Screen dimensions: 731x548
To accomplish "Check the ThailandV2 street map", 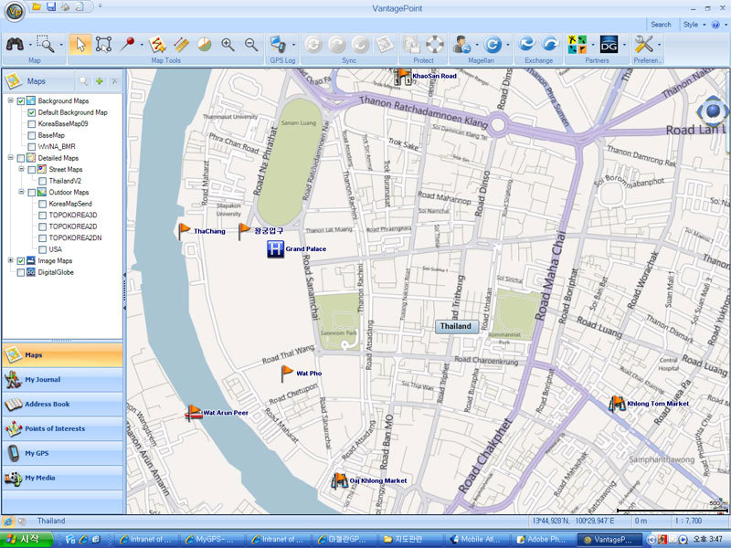I will pyautogui.click(x=42, y=181).
